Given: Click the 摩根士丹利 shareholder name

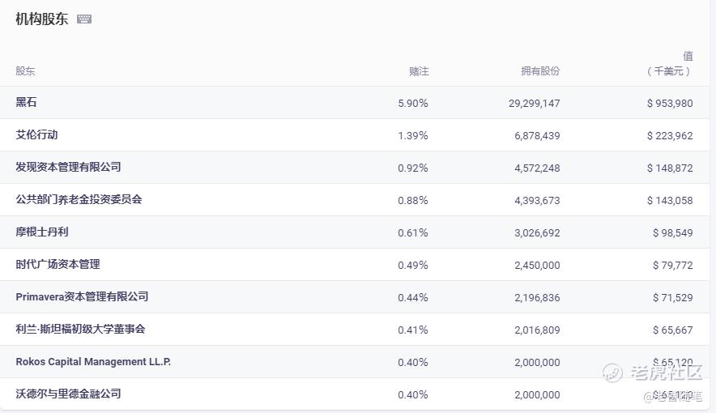Looking at the screenshot, I should click(42, 232).
